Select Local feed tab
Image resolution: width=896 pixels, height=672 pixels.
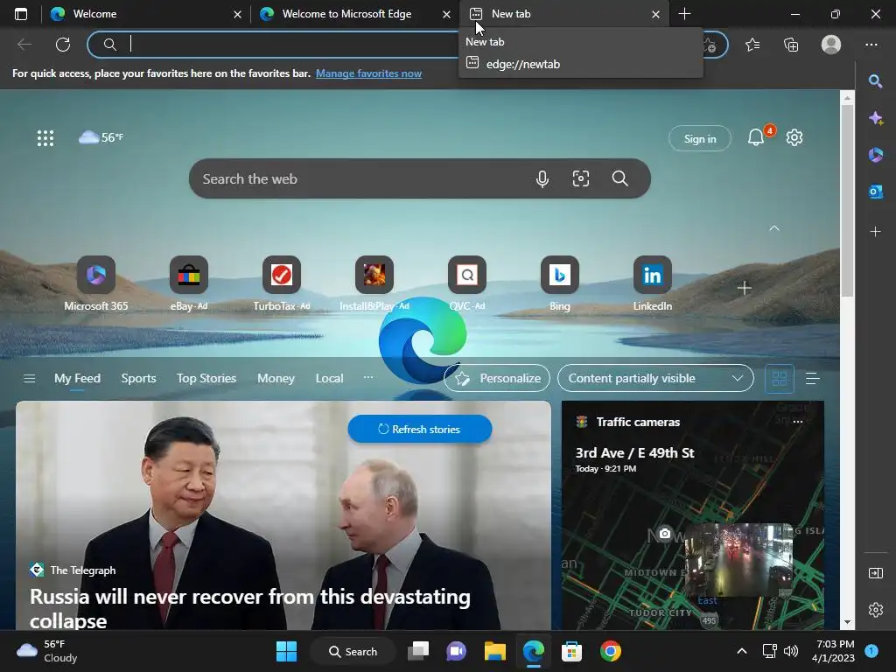point(329,378)
